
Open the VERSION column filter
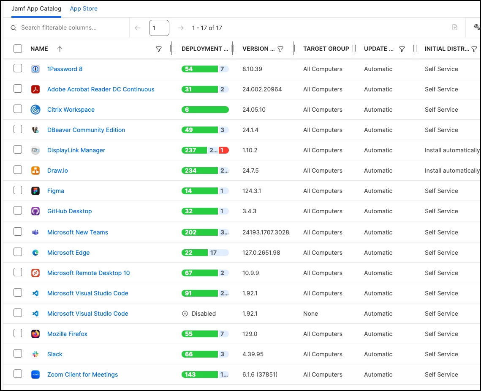(x=280, y=49)
